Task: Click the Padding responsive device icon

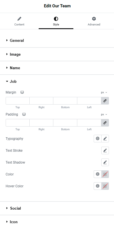Action: pyautogui.click(x=24, y=114)
